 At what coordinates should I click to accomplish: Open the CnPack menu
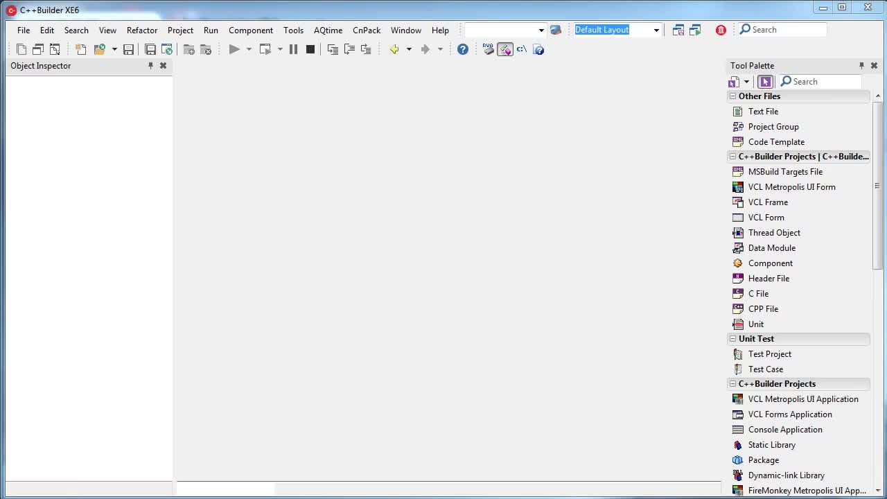coord(367,30)
